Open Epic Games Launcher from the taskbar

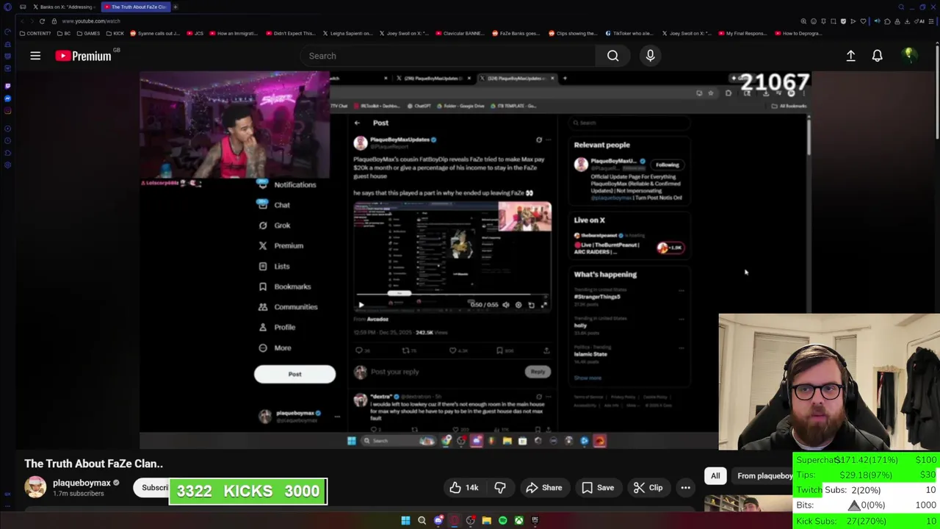coord(535,521)
